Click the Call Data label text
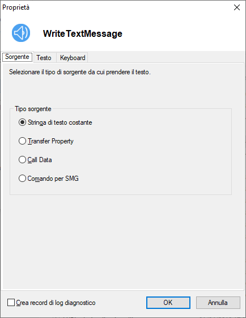The height and width of the screenshot is (318, 246). (x=40, y=160)
